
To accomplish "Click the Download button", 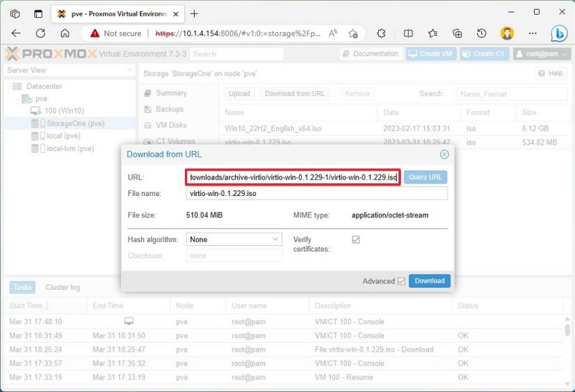I will click(x=430, y=281).
